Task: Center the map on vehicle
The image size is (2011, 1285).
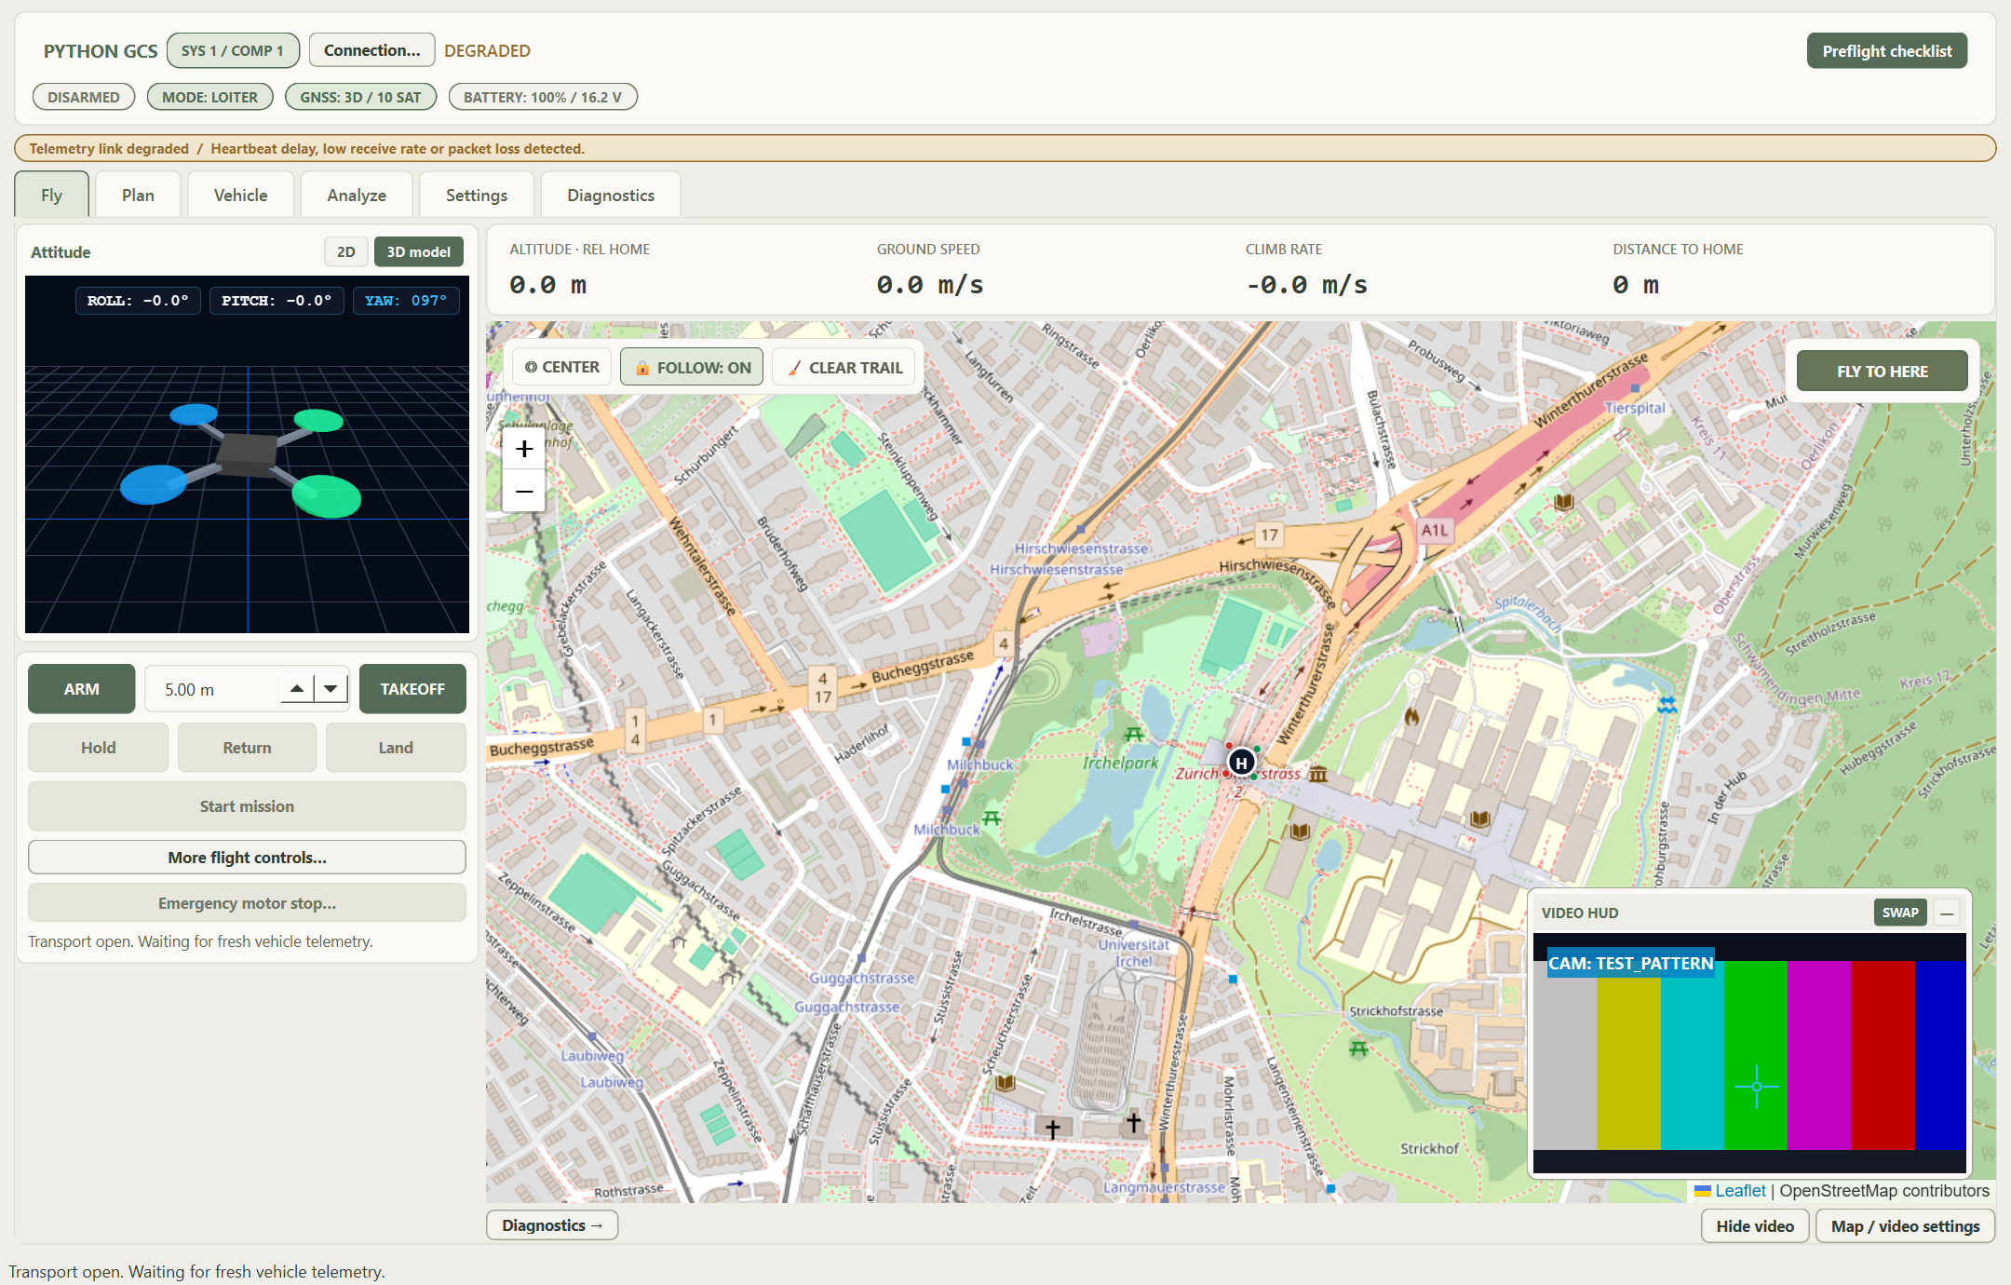Action: pos(562,367)
